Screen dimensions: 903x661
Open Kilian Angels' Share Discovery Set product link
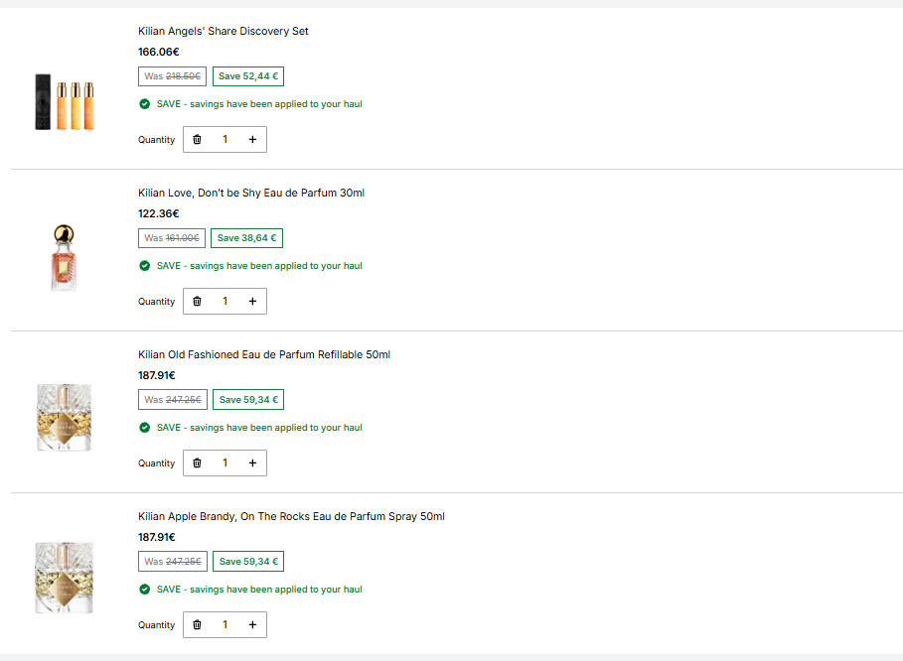point(223,31)
